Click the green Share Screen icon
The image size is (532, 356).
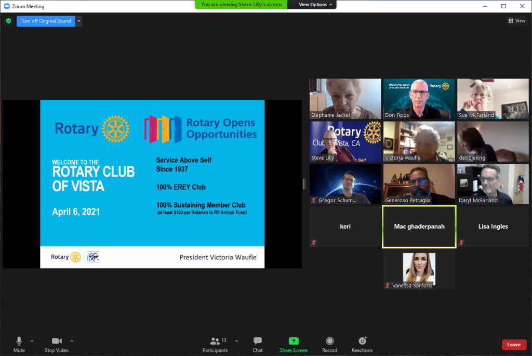pos(294,341)
